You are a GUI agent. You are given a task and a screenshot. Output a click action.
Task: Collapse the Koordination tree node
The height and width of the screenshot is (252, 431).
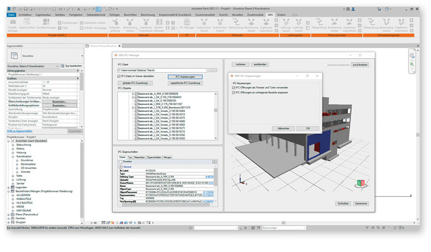pos(13,156)
